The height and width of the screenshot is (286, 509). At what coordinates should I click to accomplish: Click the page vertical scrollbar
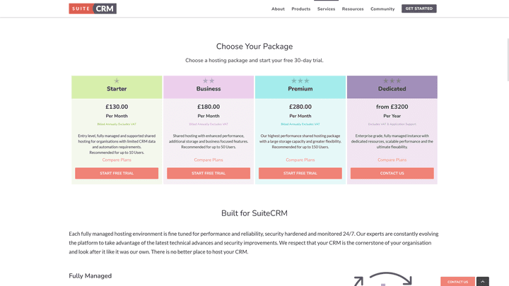point(506,141)
